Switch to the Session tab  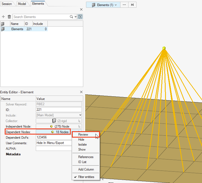(x=7, y=4)
